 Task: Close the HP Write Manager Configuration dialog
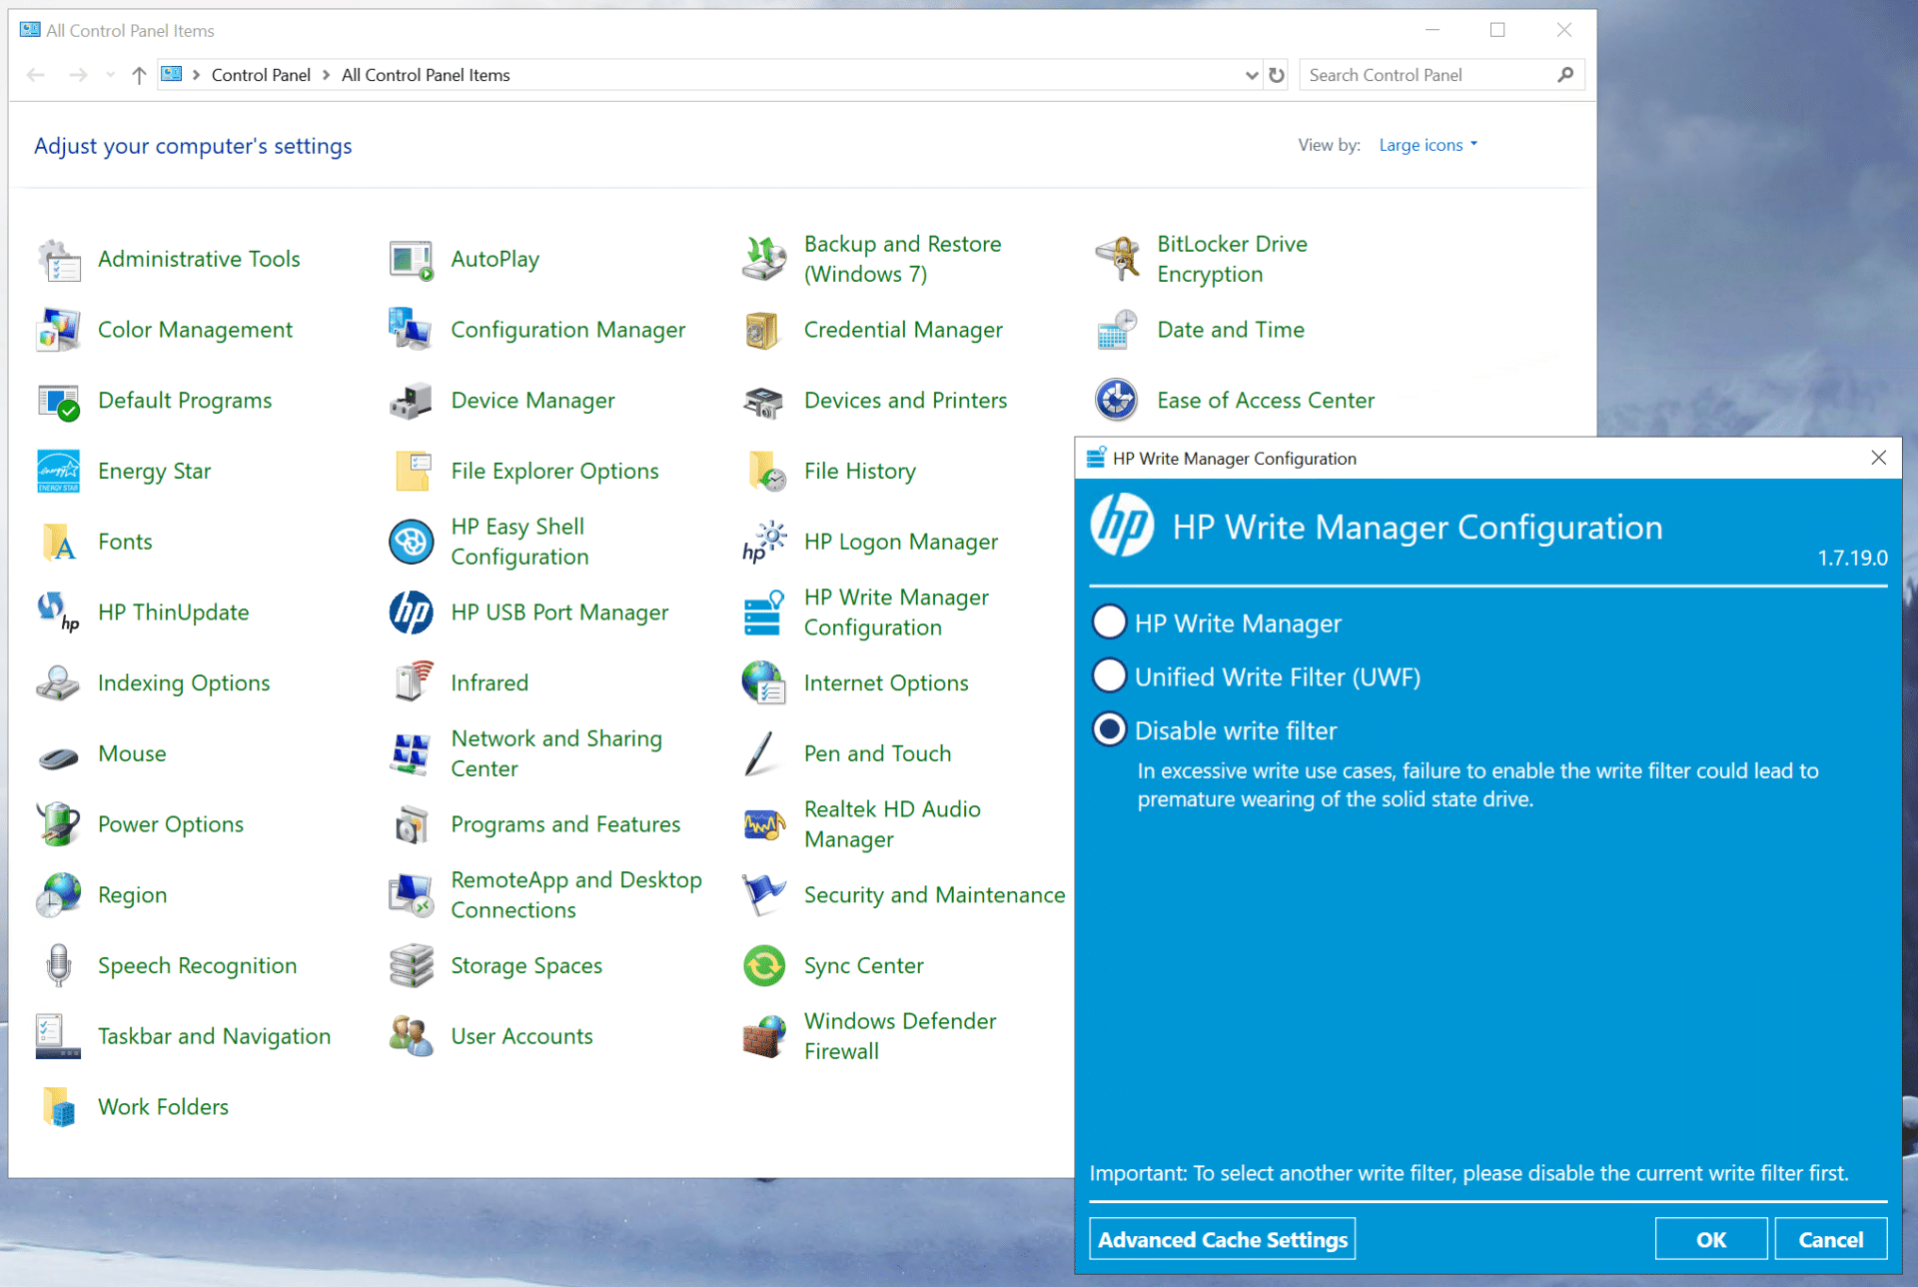coord(1878,458)
